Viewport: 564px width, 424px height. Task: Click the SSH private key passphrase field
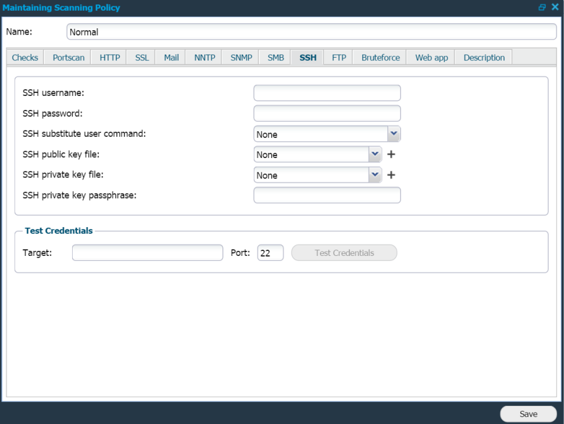326,195
